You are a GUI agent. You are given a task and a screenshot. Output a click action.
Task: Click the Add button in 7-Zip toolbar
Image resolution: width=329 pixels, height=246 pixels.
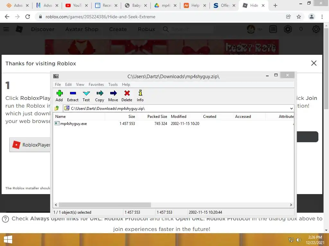(59, 96)
